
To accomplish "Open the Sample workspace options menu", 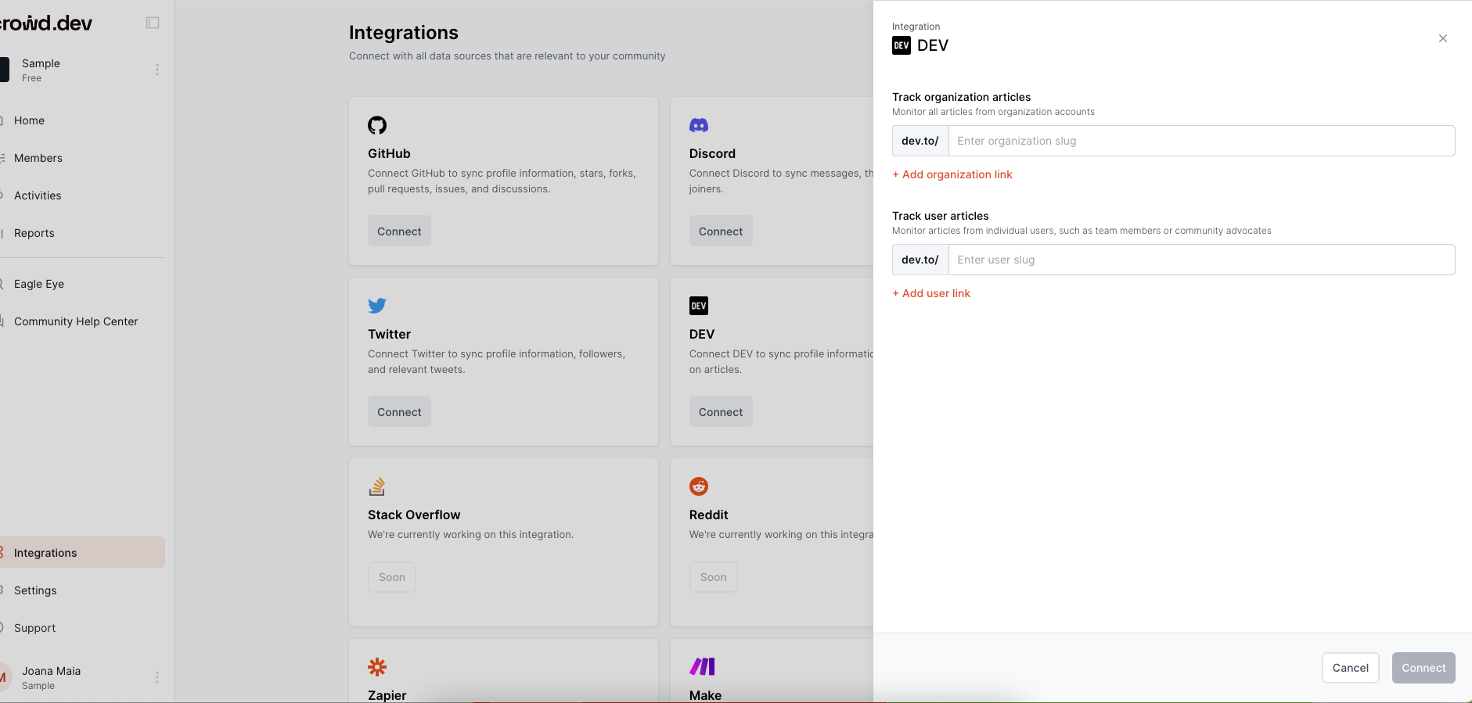I will pyautogui.click(x=157, y=70).
